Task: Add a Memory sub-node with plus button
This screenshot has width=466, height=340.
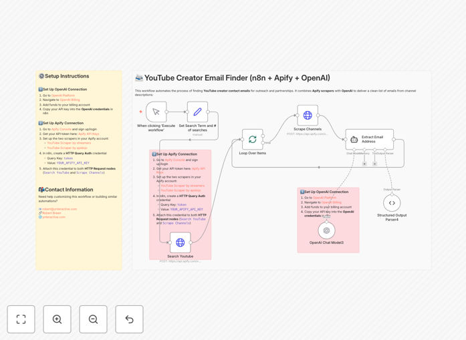Action: tap(364, 164)
